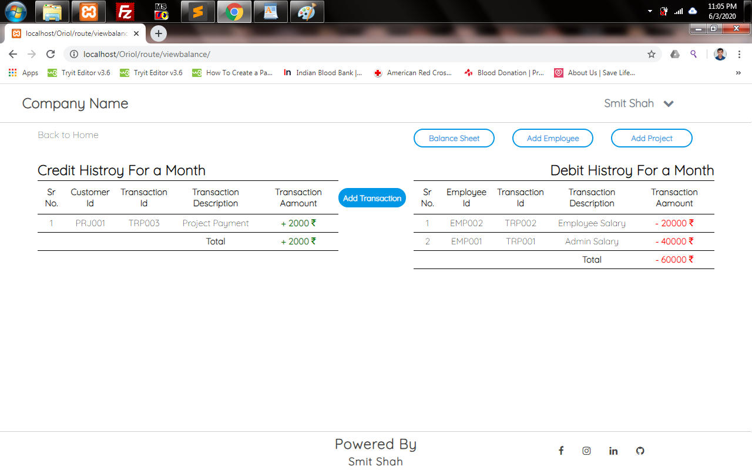Open the first Tryit Editor v3.6 bookmark
This screenshot has width=752, height=470.
pyautogui.click(x=79, y=73)
